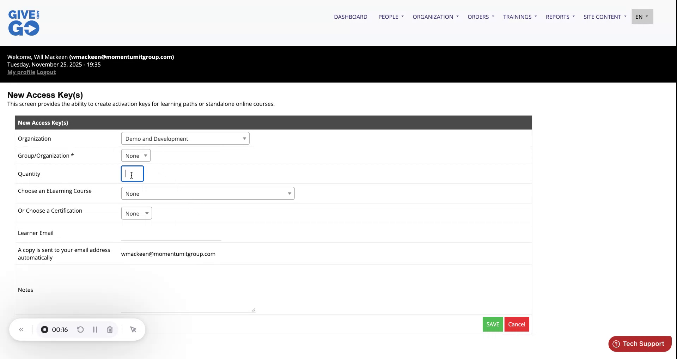The width and height of the screenshot is (677, 359).
Task: Open the Or Choose a Certification dropdown
Action: 136,213
